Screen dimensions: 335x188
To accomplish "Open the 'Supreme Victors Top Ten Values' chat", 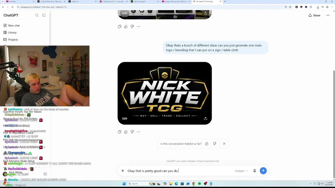I will pyautogui.click(x=22, y=112).
